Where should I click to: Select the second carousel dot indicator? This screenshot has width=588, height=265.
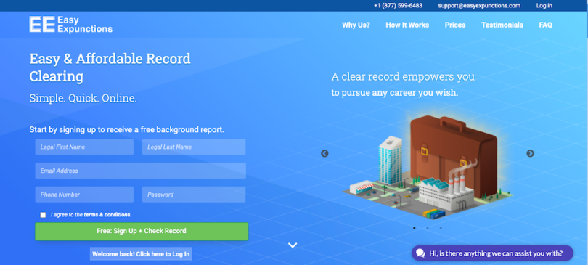point(428,227)
